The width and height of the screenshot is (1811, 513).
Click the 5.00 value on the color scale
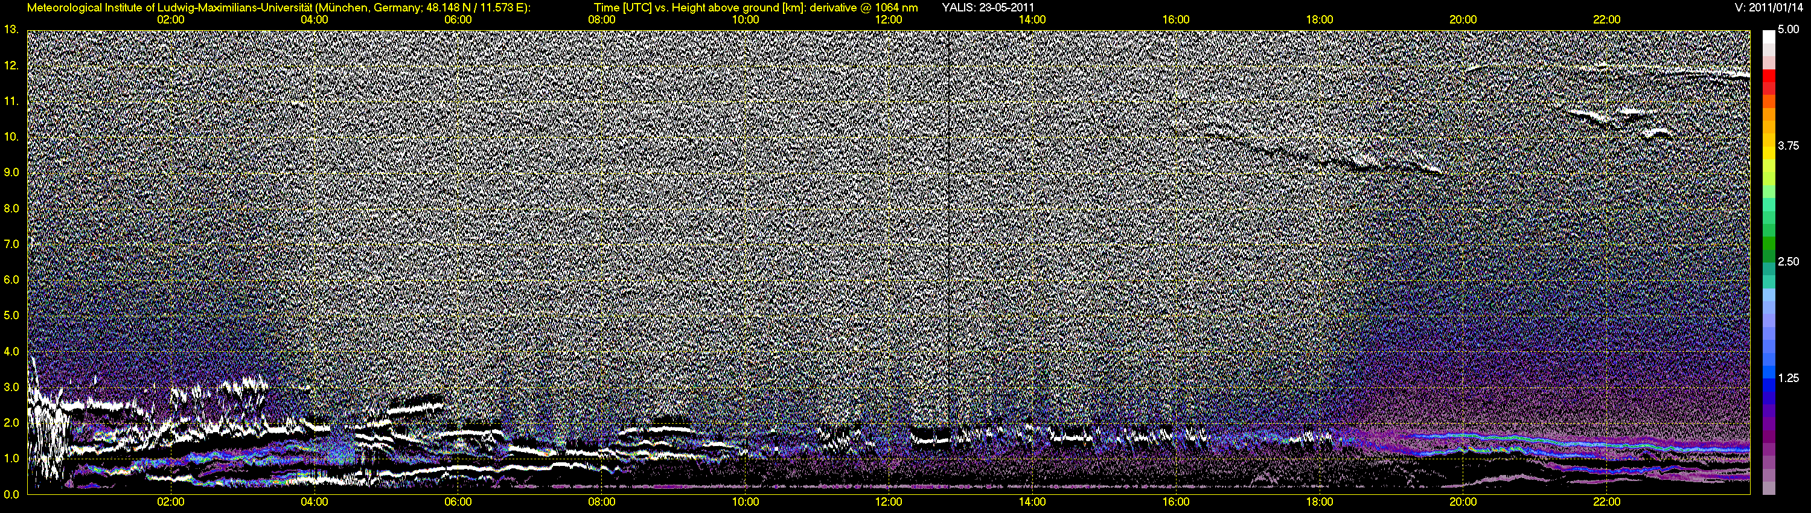click(1788, 30)
